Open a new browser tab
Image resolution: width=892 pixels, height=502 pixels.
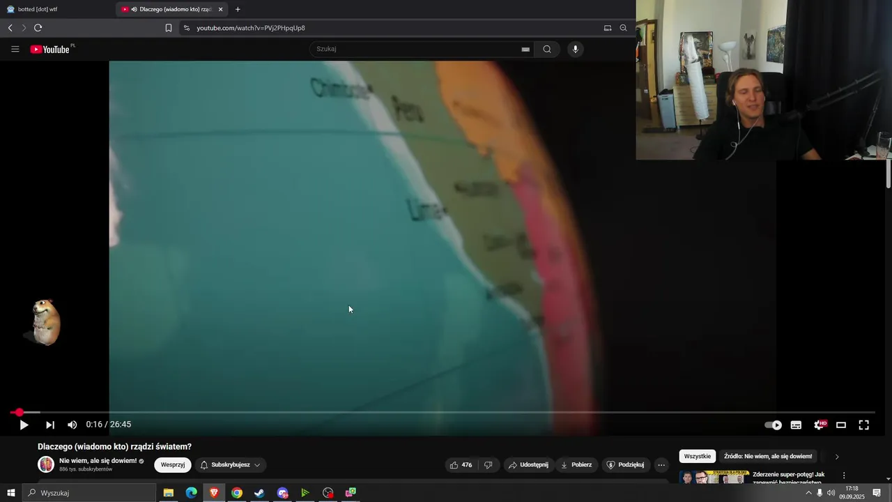pos(238,9)
